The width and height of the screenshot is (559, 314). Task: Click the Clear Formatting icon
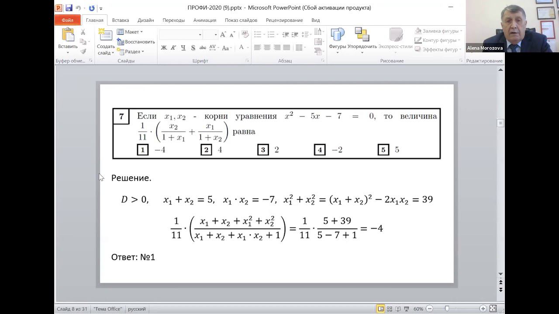tap(245, 34)
